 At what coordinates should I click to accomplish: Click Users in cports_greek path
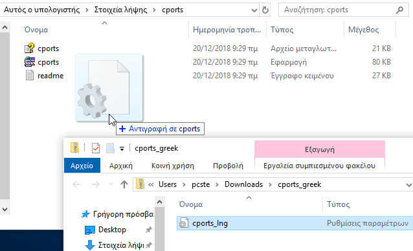point(168,184)
